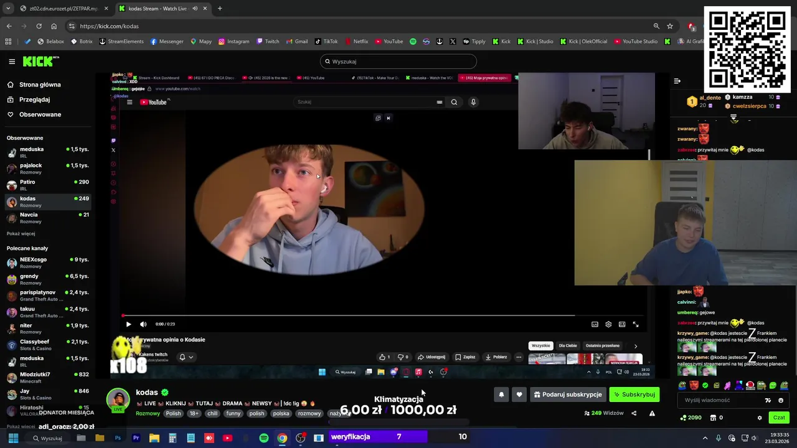Image resolution: width=797 pixels, height=448 pixels.
Task: Click the YouTube voice search microphone
Action: click(x=473, y=102)
